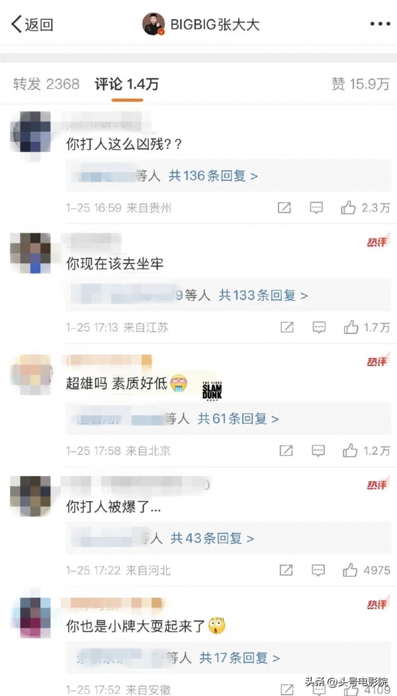Tap the back arrow labeled 返回
The width and height of the screenshot is (397, 696).
32,24
